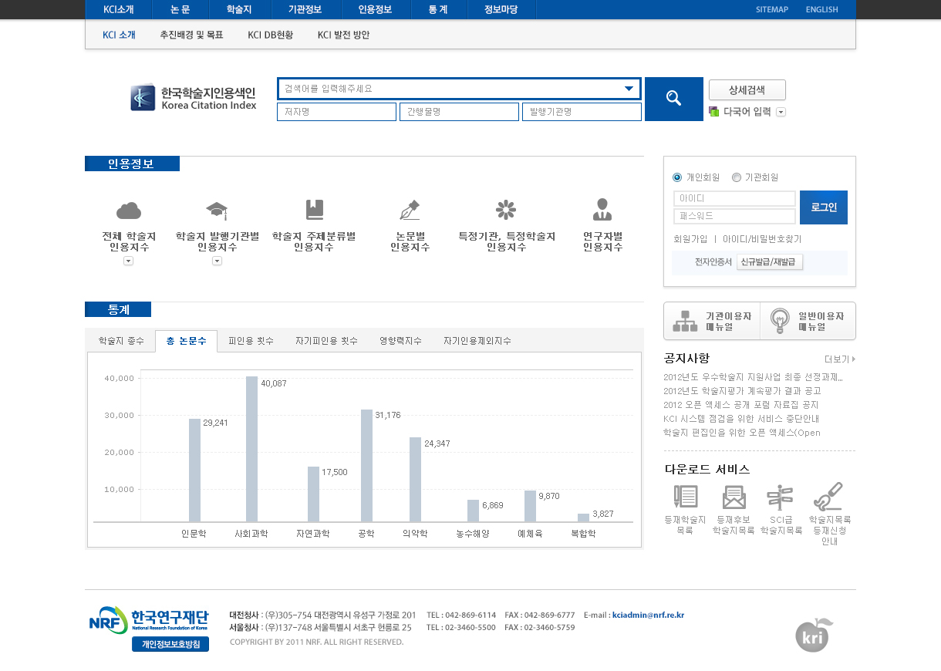The width and height of the screenshot is (941, 671).
Task: Open the 논문 main menu
Action: [180, 9]
